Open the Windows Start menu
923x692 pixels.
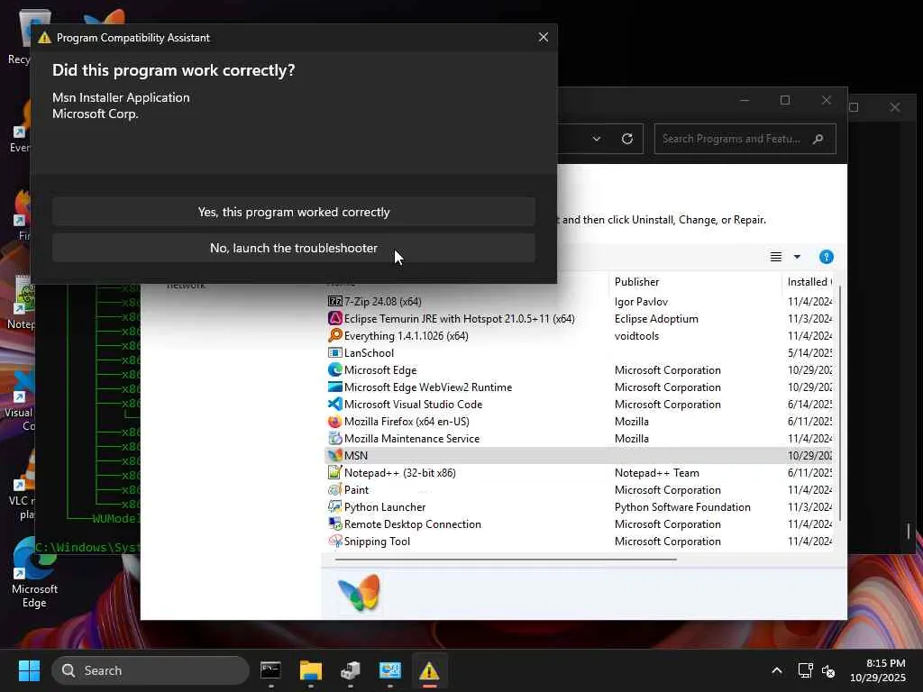pos(29,670)
